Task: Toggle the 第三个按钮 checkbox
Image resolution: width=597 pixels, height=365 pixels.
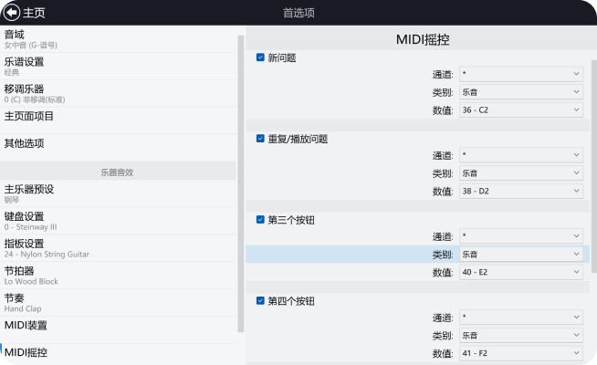Action: click(x=261, y=220)
